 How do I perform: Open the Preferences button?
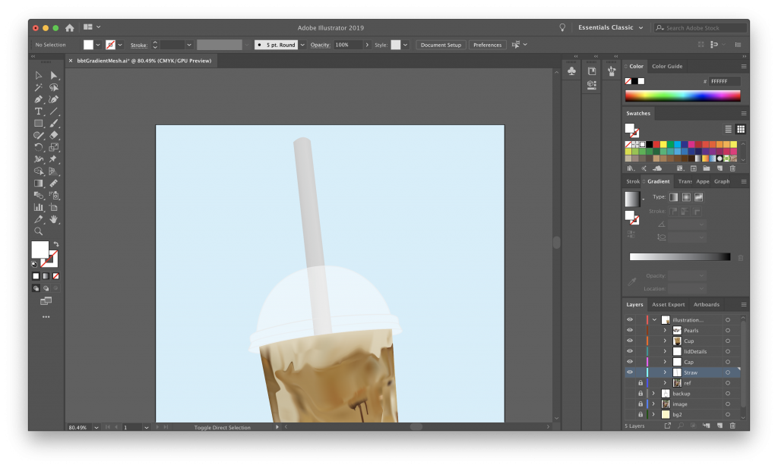(x=487, y=45)
